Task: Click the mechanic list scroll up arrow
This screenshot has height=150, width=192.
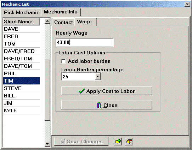Action: coord(47,21)
